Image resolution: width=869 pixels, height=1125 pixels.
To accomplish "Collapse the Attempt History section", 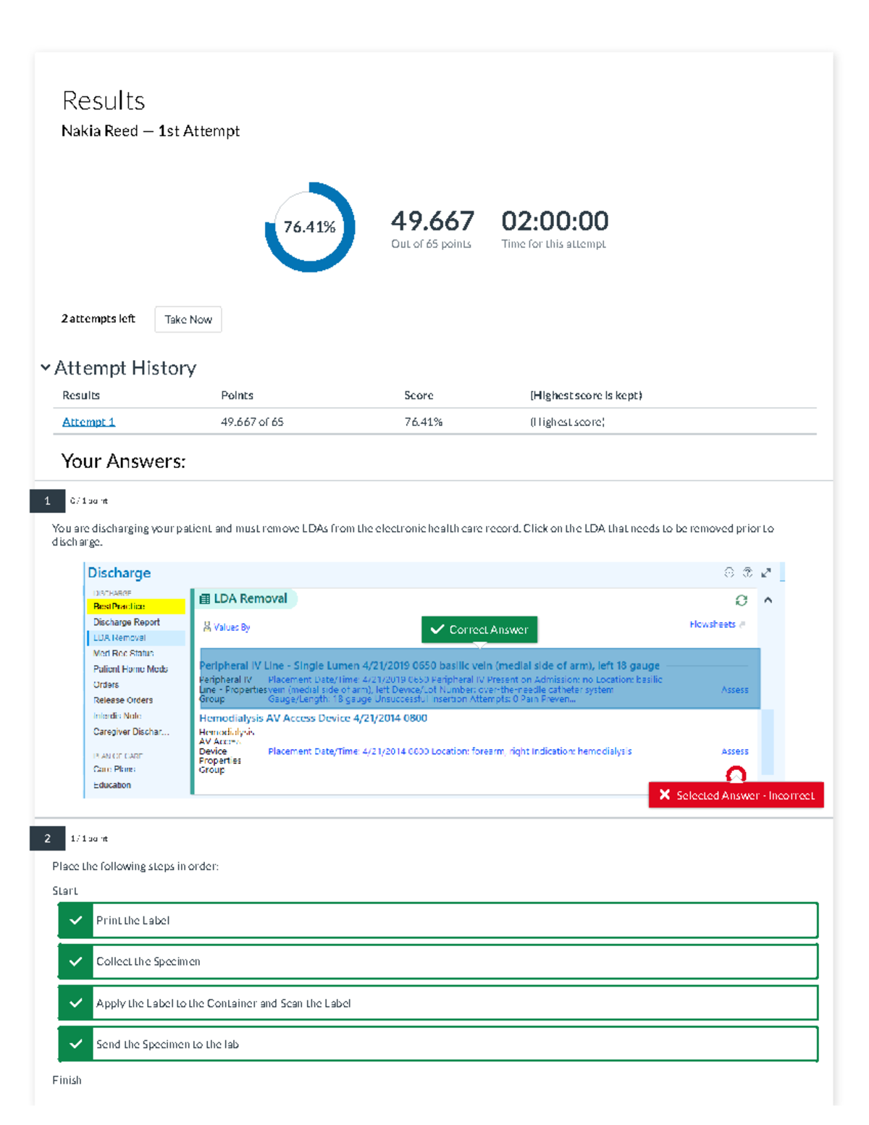I will (46, 368).
